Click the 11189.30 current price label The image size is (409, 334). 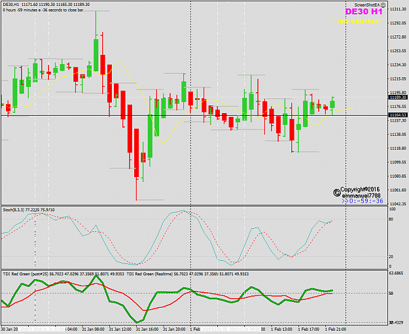point(398,97)
